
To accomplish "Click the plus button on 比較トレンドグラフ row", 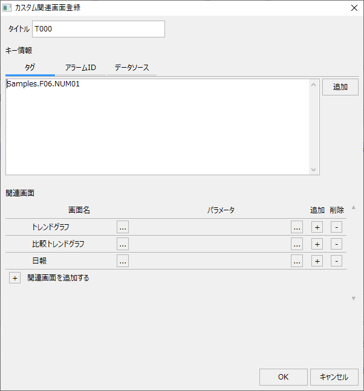I will pyautogui.click(x=317, y=244).
